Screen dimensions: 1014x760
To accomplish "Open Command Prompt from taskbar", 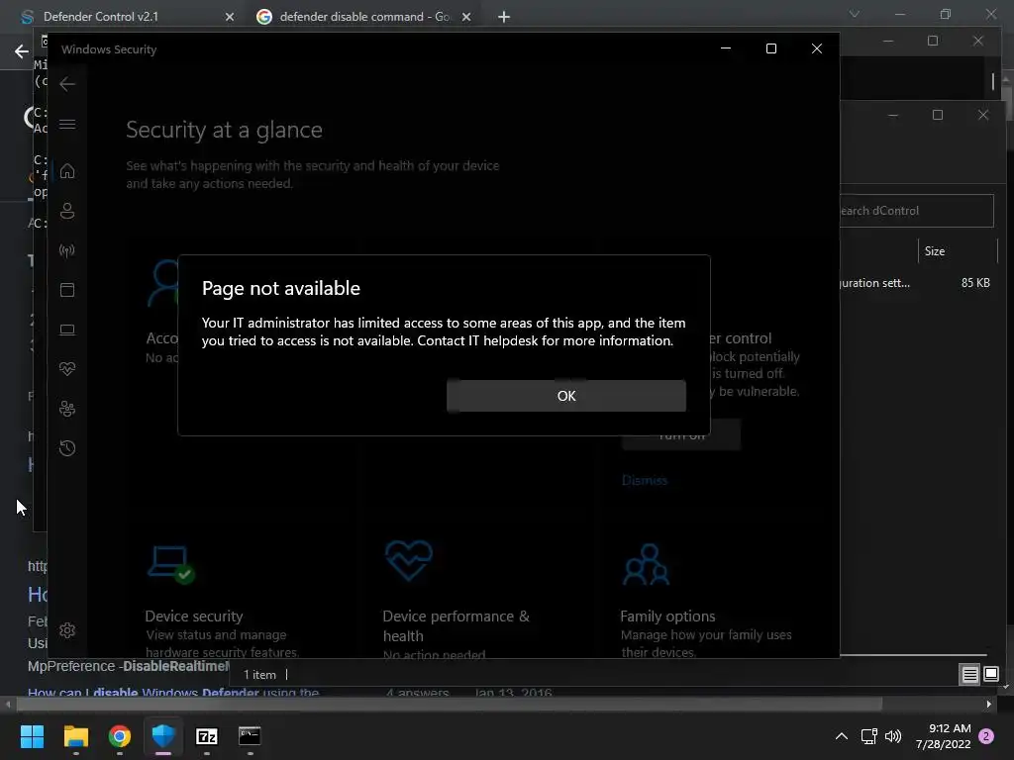I will 250,736.
